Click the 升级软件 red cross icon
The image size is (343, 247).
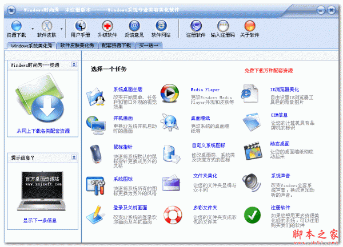coord(107,26)
